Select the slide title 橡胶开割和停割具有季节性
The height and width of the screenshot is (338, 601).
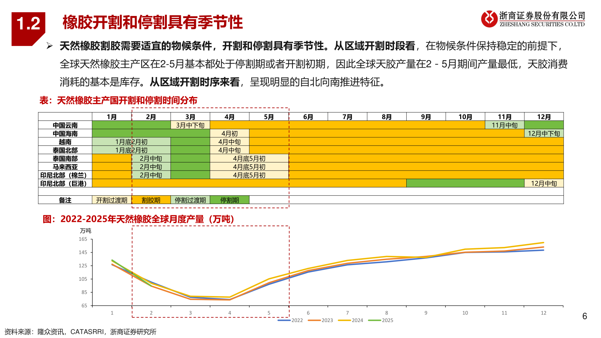click(153, 22)
